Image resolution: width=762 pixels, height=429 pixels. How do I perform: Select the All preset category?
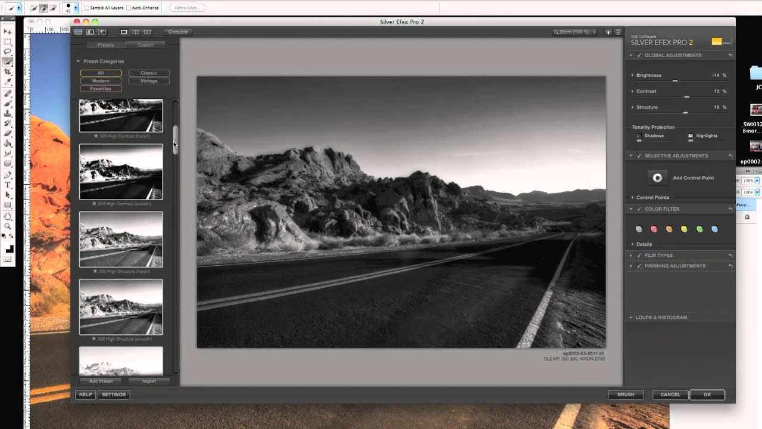(x=101, y=73)
